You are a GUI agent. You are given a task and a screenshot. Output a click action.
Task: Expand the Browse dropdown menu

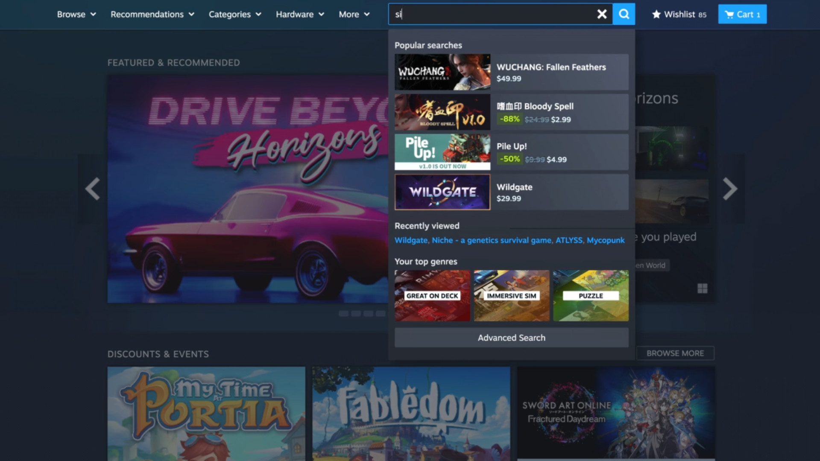pos(76,14)
